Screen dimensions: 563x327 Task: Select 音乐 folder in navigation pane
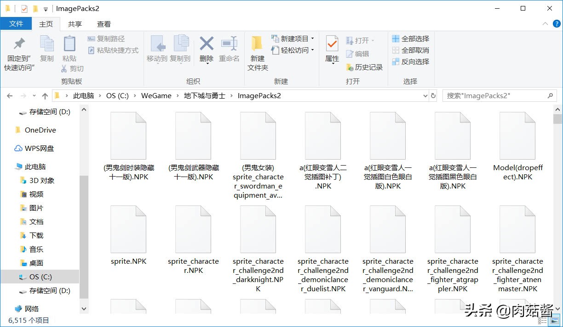click(36, 249)
